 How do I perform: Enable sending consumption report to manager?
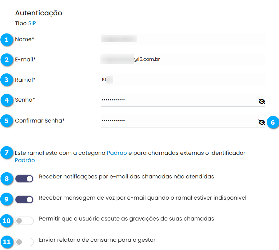(x=24, y=242)
